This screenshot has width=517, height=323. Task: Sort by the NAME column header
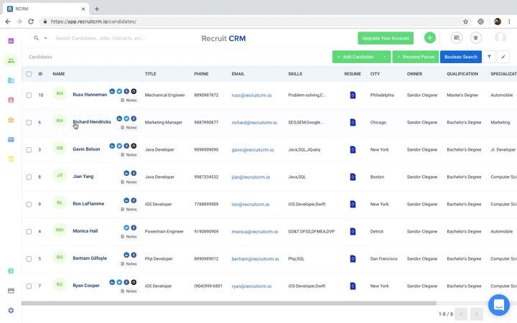point(59,74)
